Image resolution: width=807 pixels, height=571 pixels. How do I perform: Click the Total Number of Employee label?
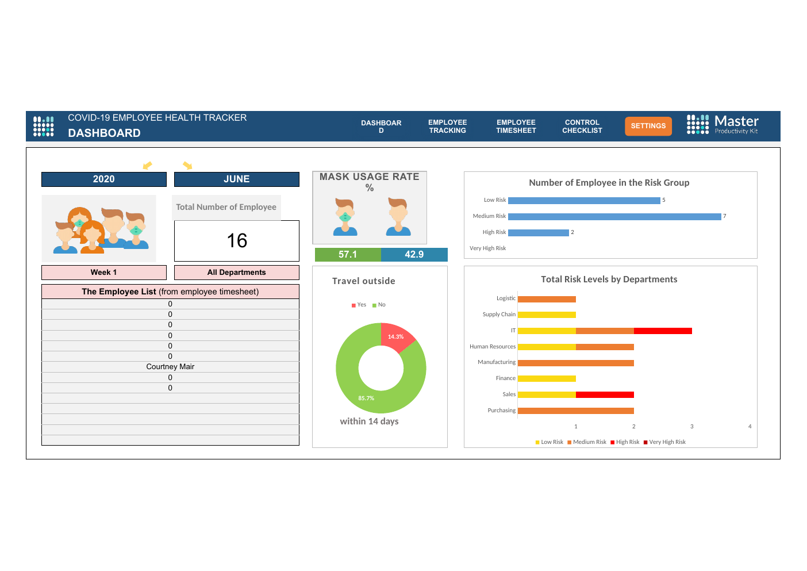click(226, 207)
